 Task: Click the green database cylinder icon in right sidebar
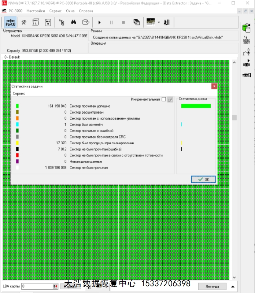pyautogui.click(x=246, y=28)
